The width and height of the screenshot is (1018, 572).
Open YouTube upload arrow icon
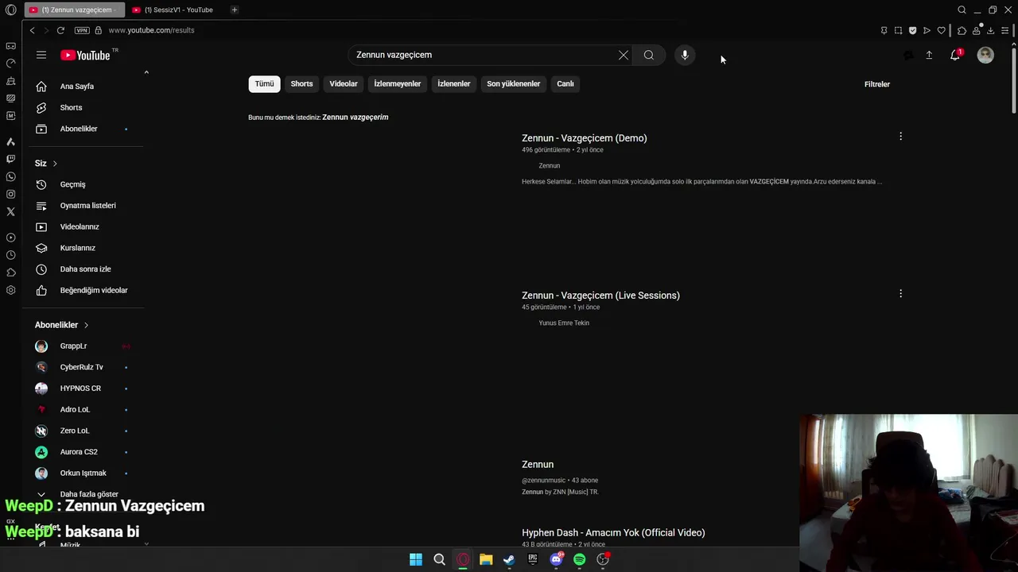coord(929,55)
